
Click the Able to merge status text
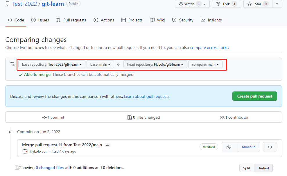click(x=37, y=75)
